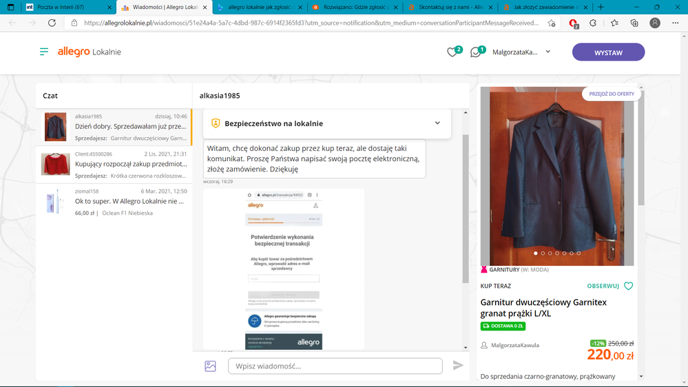Open messages chat bubble icon in header
The height and width of the screenshot is (387, 688).
pyautogui.click(x=477, y=52)
